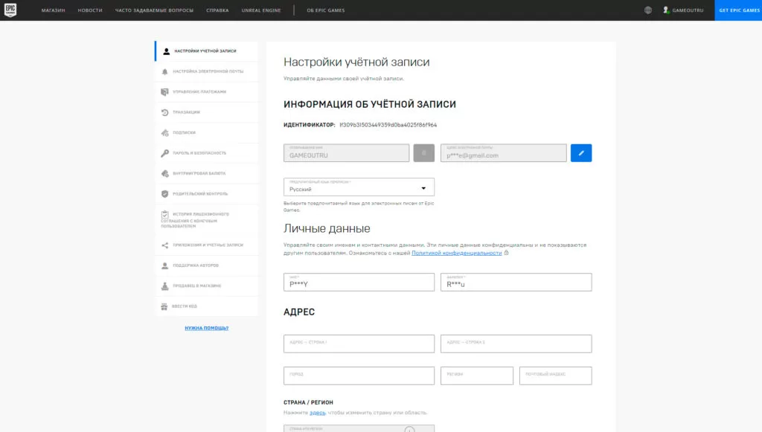The image size is (762, 432).
Task: Click the transactions history clock icon
Action: [x=166, y=112]
